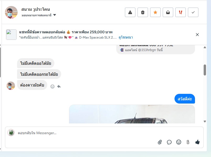The height and width of the screenshot is (157, 211).
Task: Attach a file with paperclip icon
Action: (x=160, y=142)
